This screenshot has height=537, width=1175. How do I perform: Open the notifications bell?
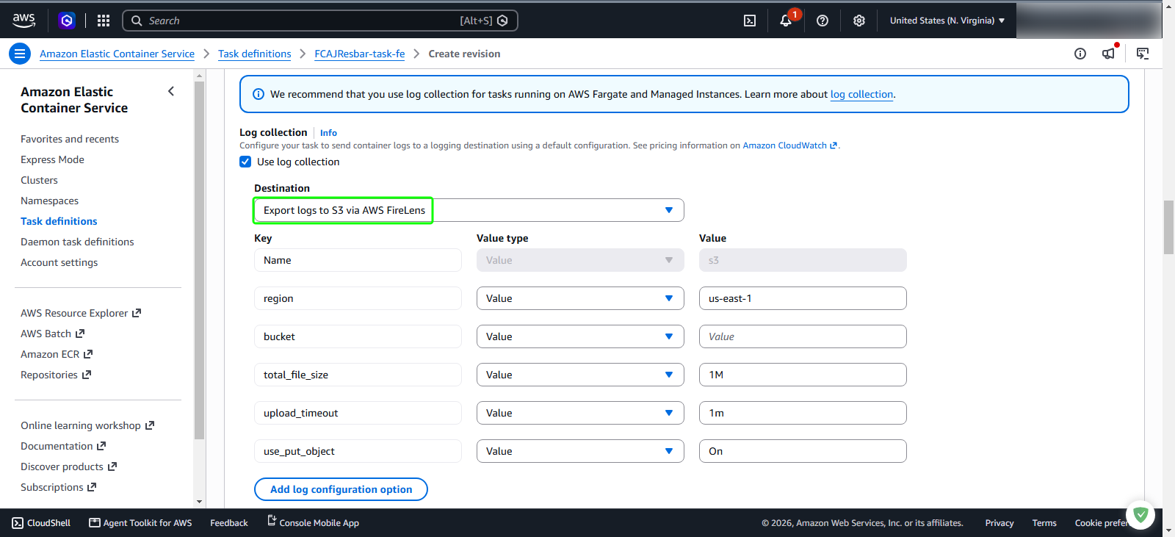coord(786,21)
